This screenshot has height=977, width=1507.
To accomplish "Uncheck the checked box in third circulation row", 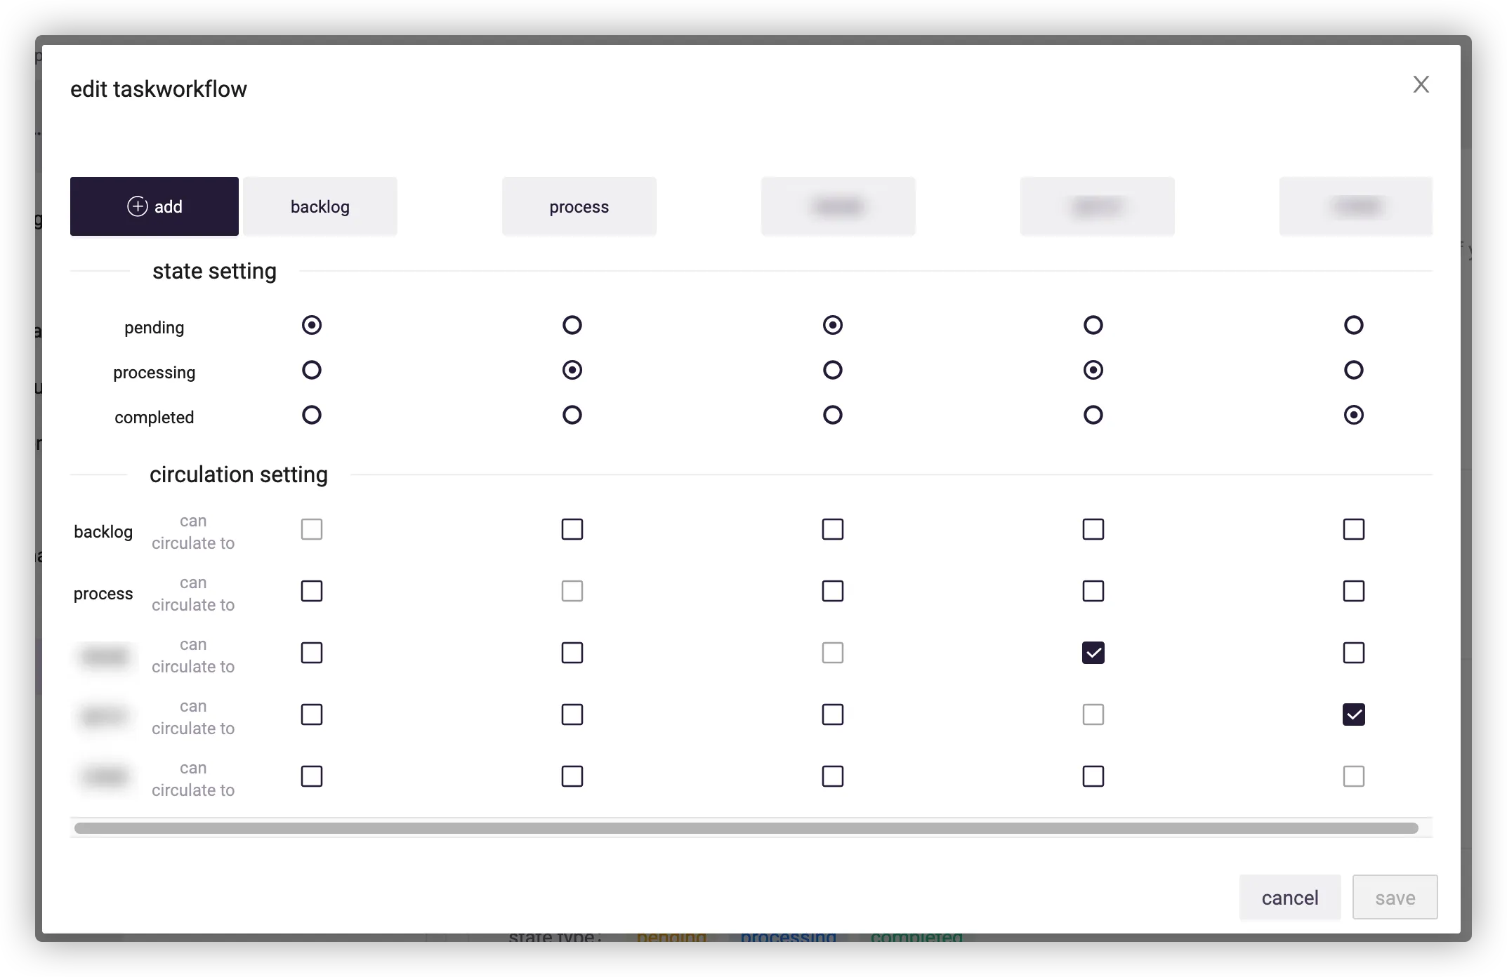I will click(x=1093, y=653).
